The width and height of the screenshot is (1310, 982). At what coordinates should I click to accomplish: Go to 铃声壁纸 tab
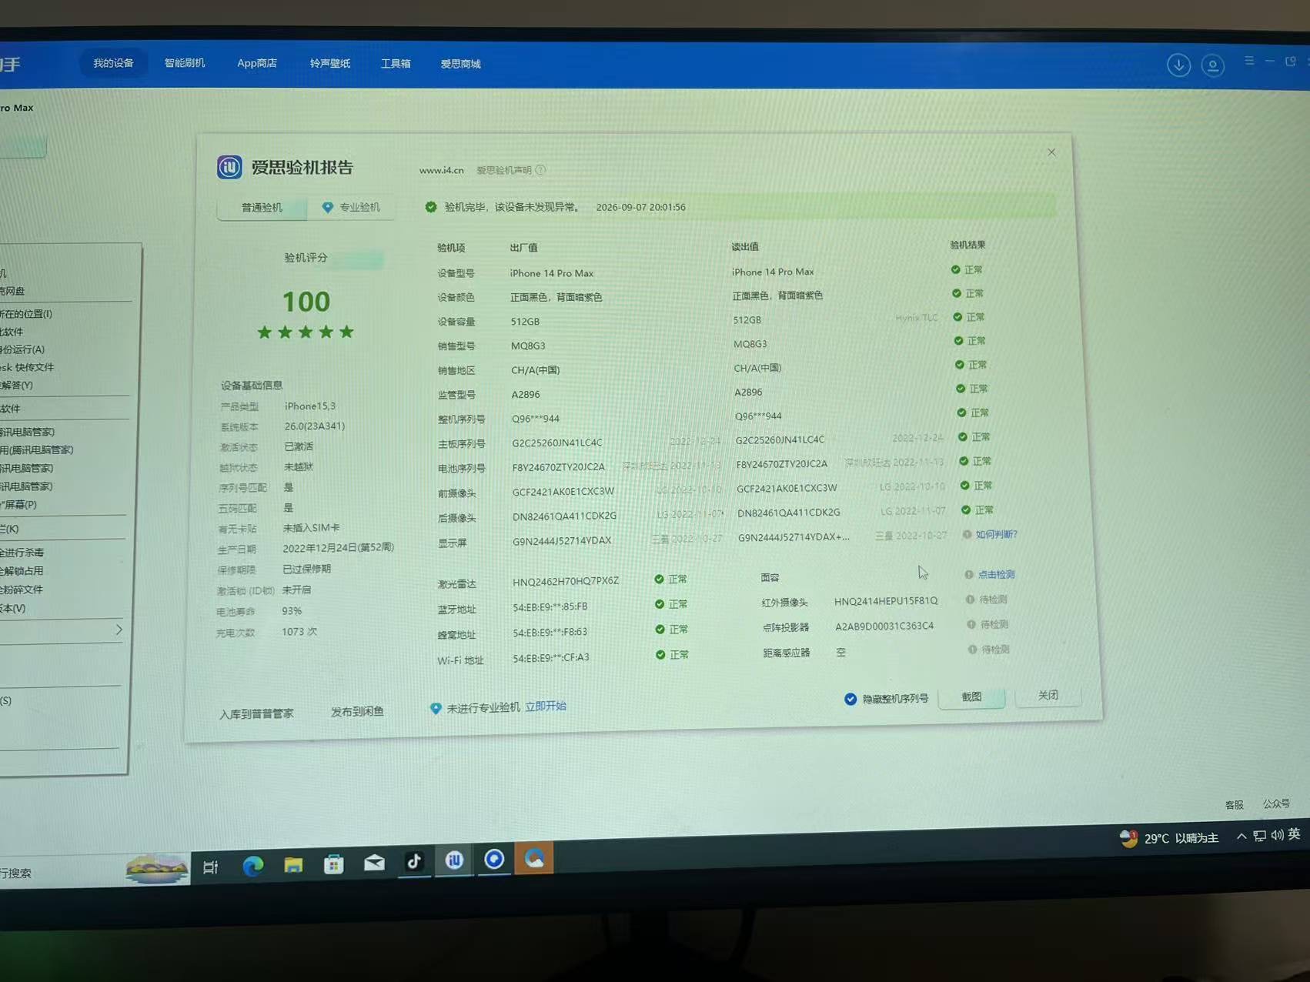tap(330, 63)
